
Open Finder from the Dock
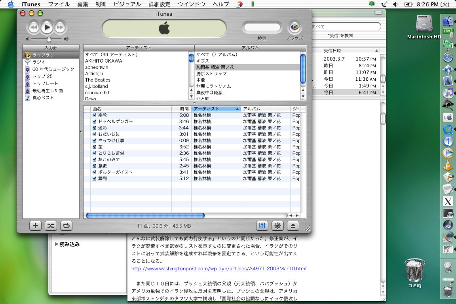448,21
